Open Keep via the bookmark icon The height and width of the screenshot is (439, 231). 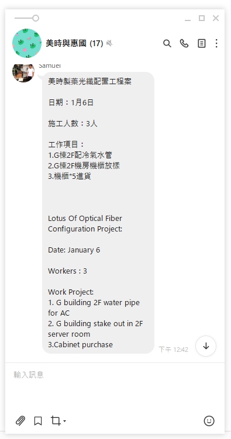[x=38, y=421]
